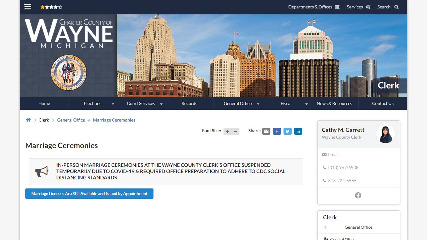
Task: Open the Elections nav item
Action: click(x=93, y=103)
